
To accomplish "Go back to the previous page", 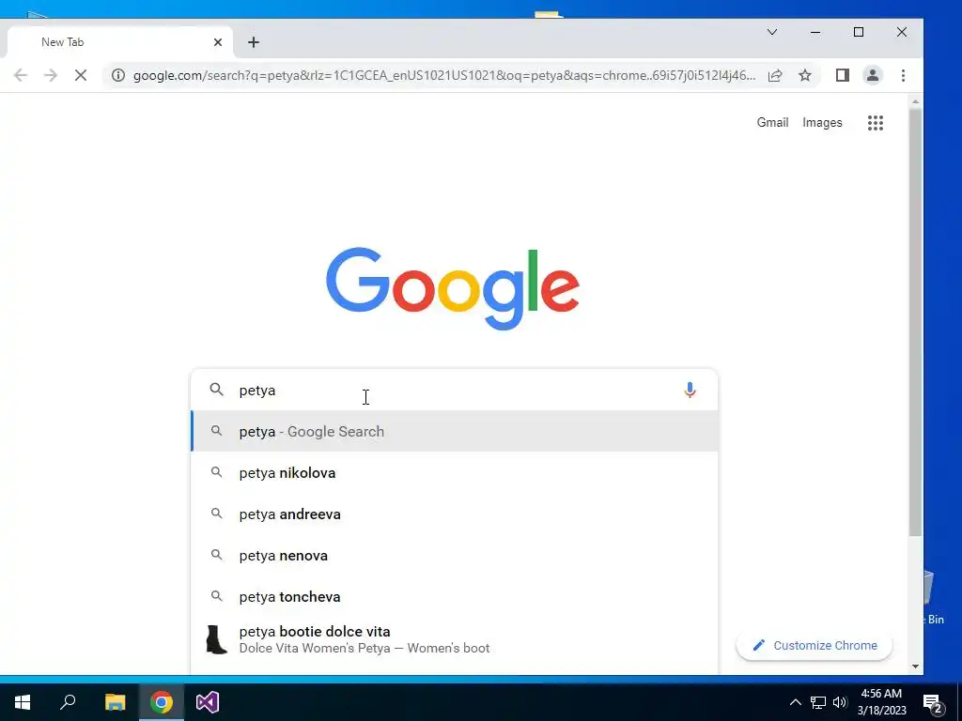I will click(21, 75).
